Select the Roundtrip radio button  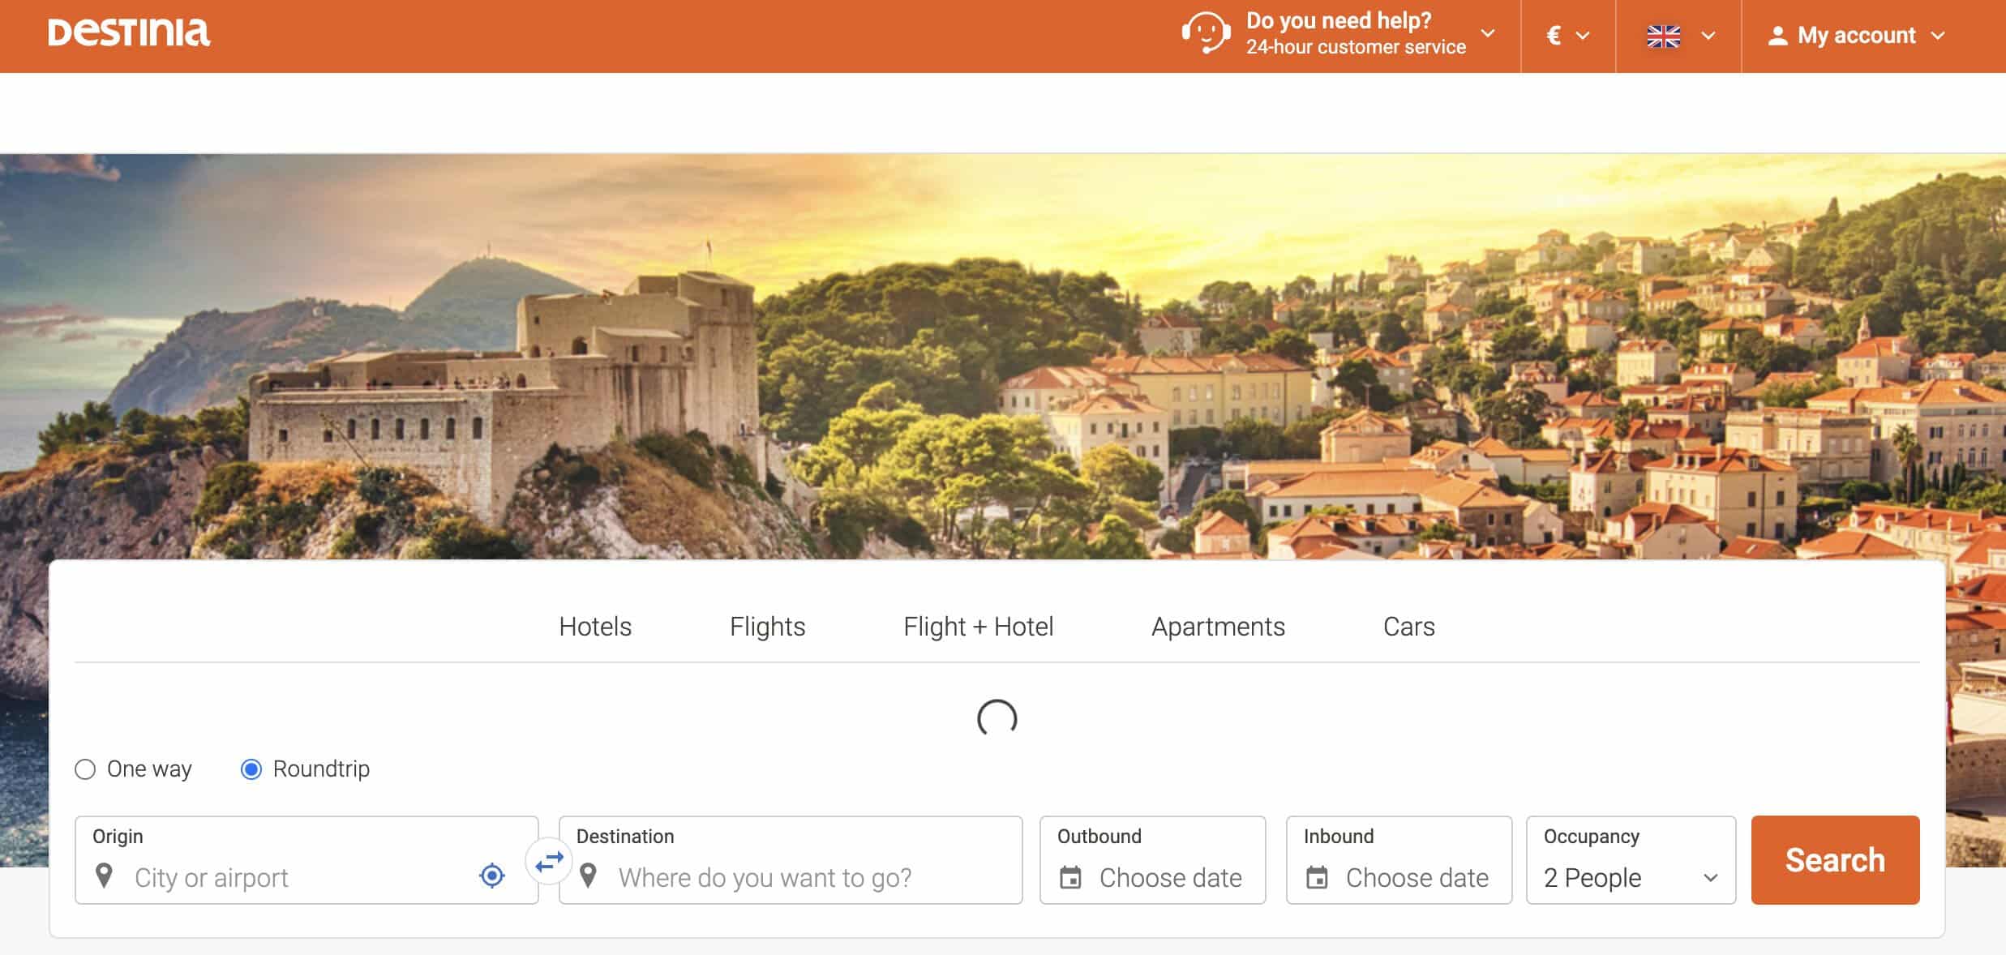coord(251,769)
